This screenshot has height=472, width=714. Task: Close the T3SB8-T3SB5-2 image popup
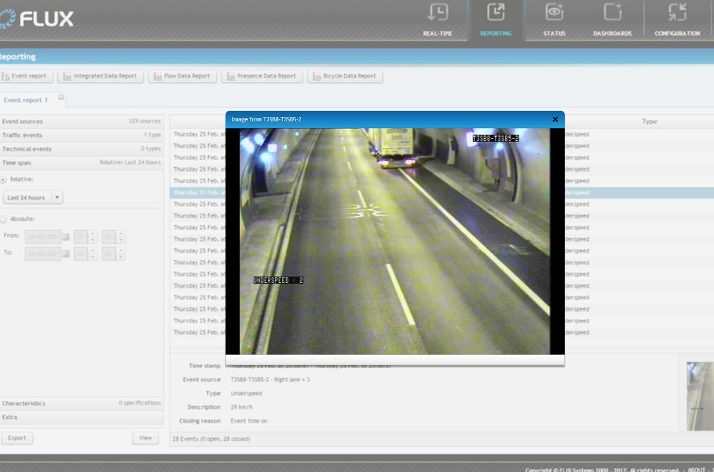(x=555, y=119)
